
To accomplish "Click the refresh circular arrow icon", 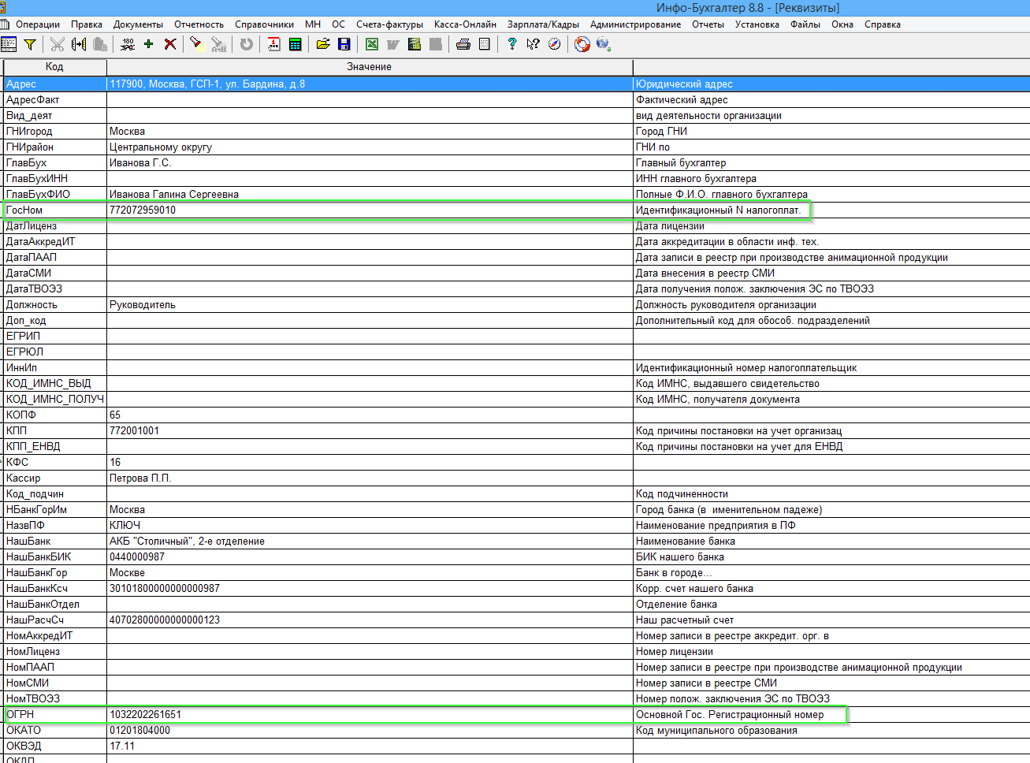I will tap(247, 44).
